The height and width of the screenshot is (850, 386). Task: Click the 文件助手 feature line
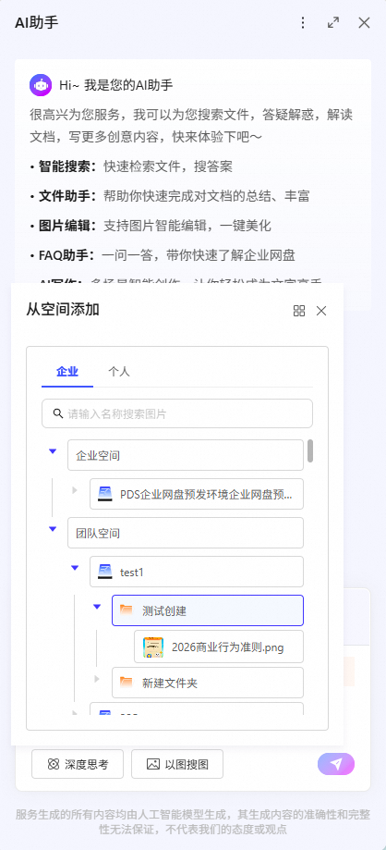[x=169, y=196]
